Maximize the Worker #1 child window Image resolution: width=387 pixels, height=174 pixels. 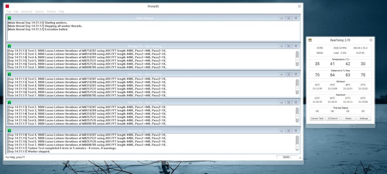(289, 46)
